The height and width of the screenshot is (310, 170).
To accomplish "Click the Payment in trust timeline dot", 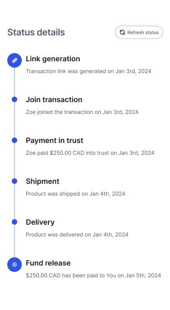I will pos(15,140).
